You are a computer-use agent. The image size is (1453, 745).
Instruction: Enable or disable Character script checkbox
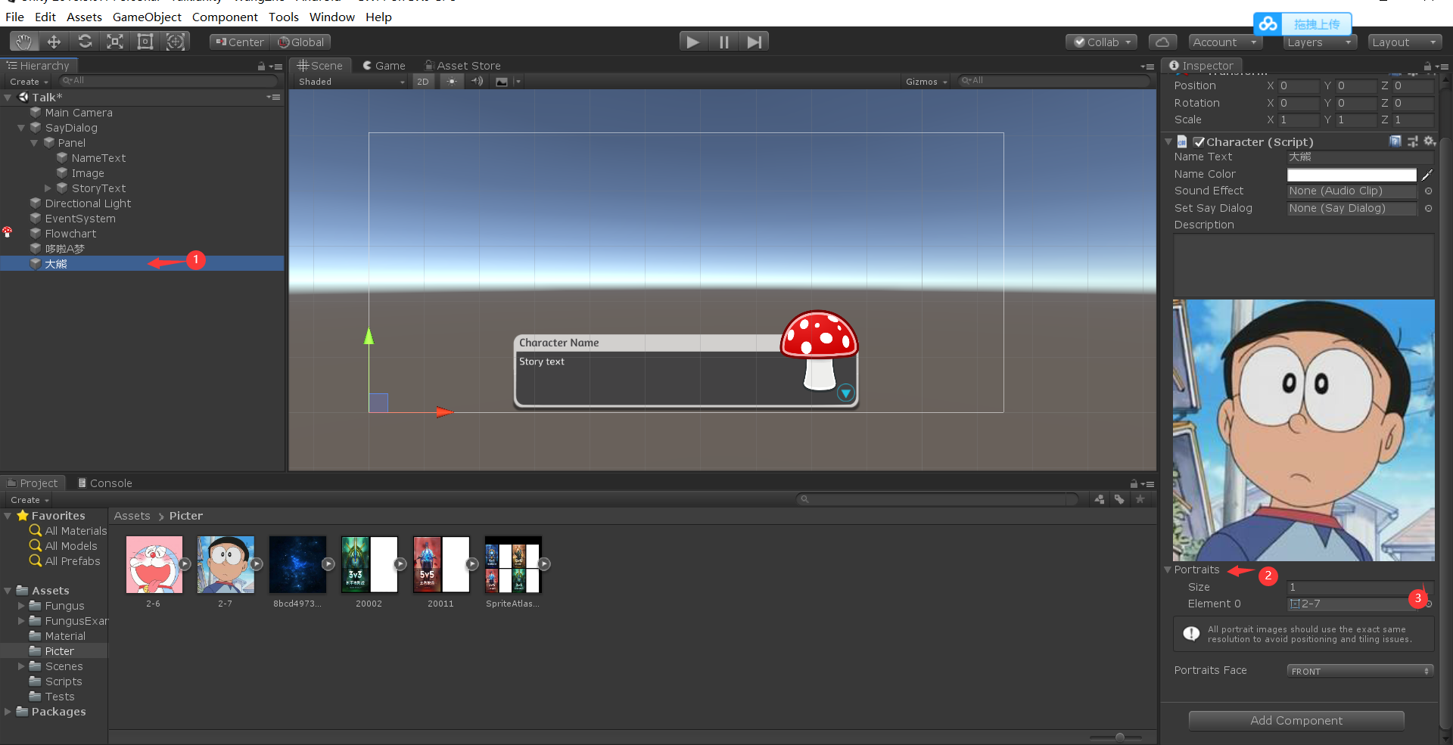pyautogui.click(x=1199, y=141)
